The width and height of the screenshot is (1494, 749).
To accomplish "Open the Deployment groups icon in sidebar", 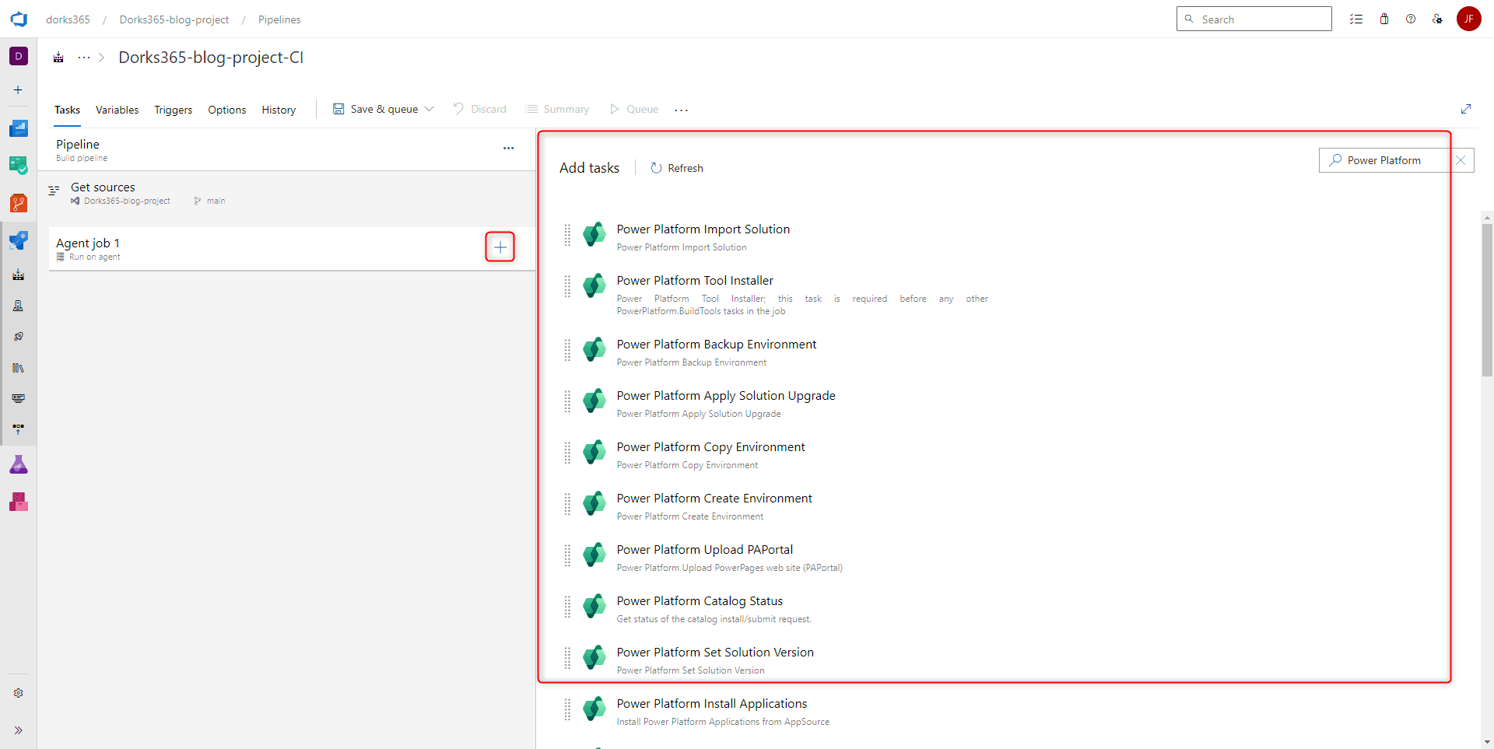I will [19, 429].
